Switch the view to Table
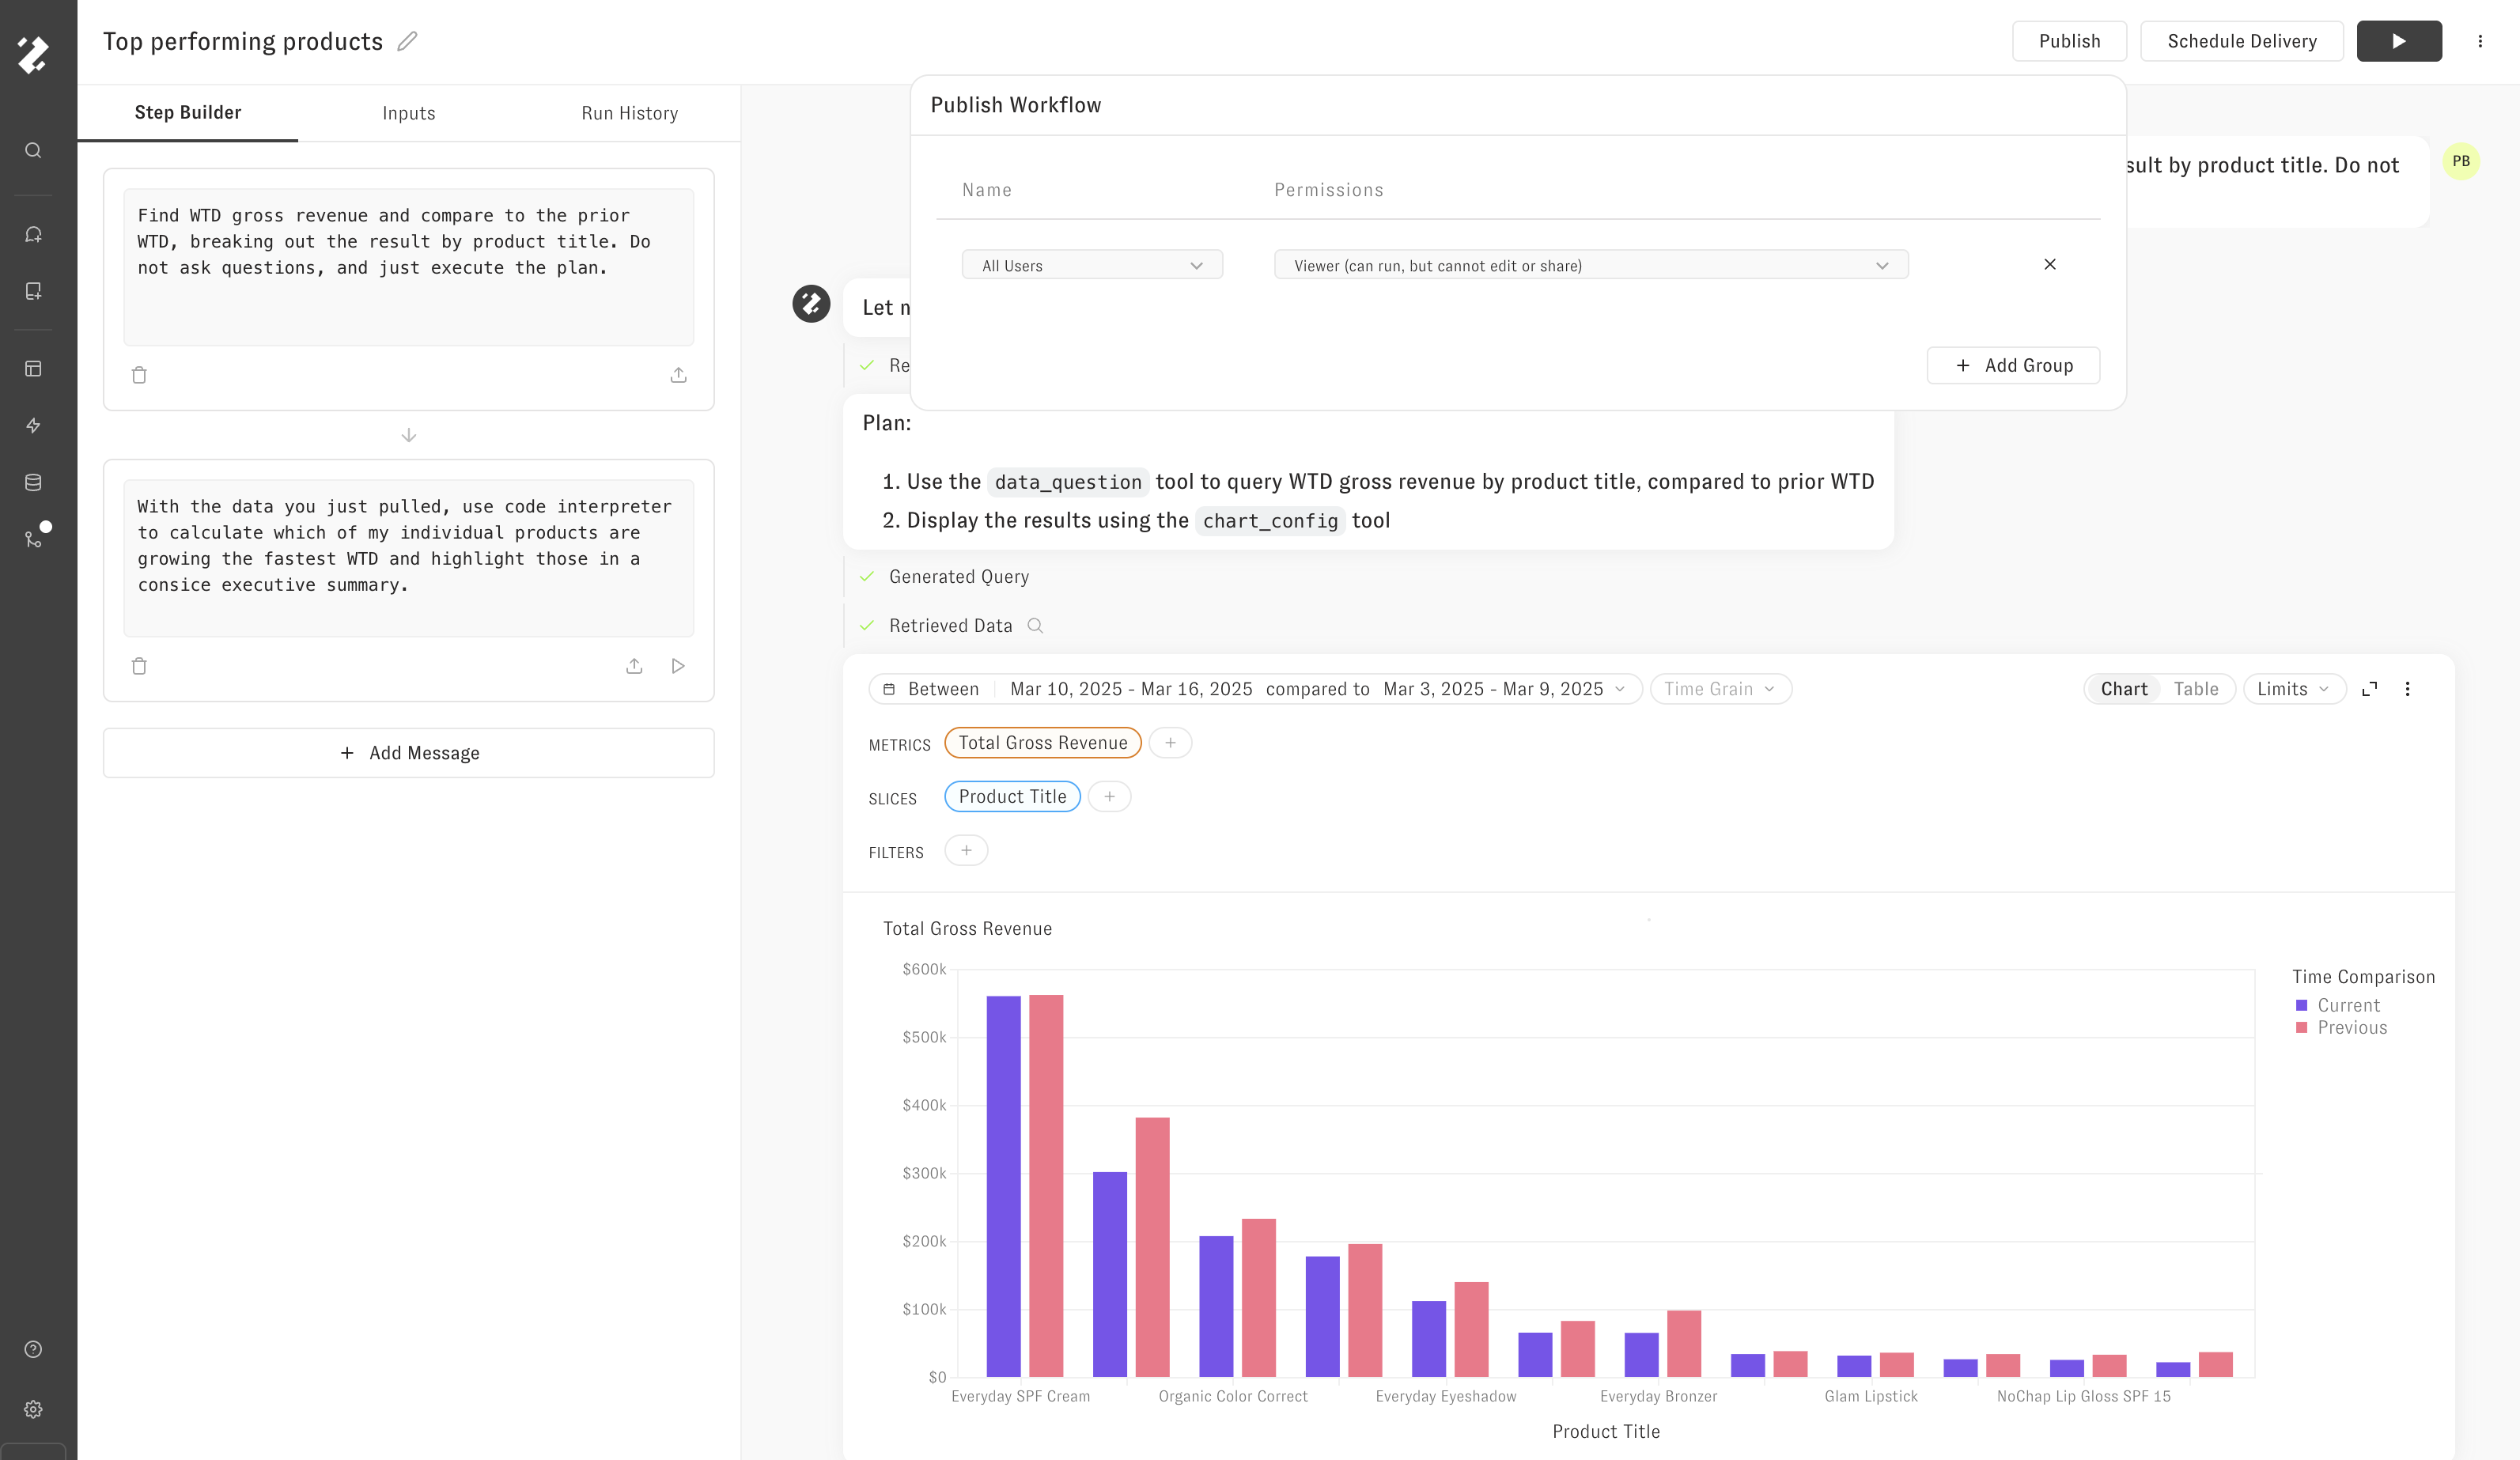This screenshot has height=1460, width=2520. pyautogui.click(x=2196, y=689)
